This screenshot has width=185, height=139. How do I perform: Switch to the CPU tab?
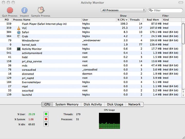pyautogui.click(x=47, y=104)
